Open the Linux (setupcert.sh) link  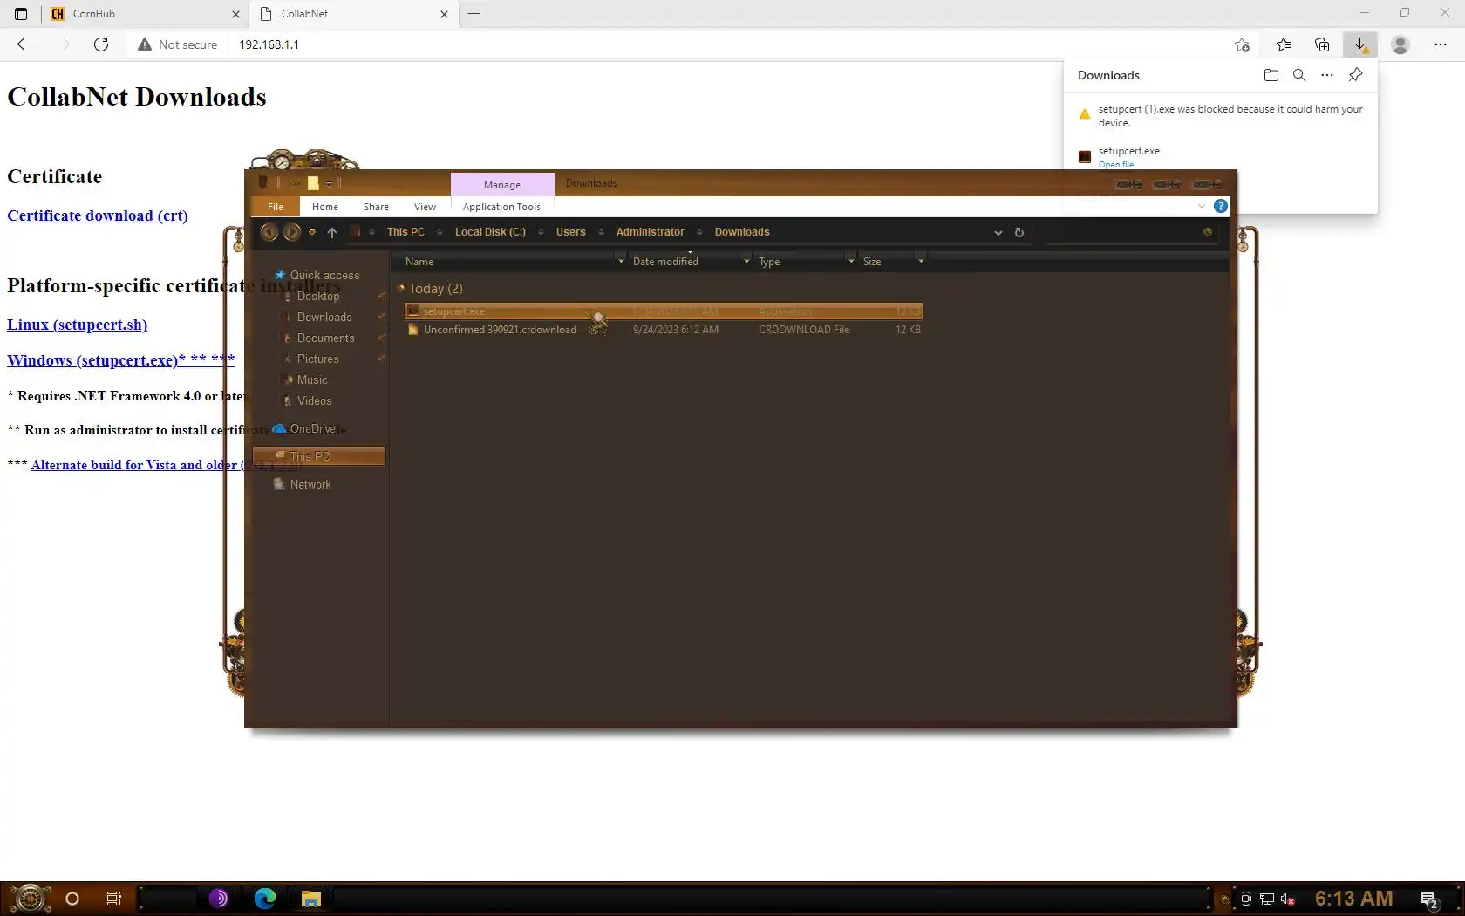point(78,325)
